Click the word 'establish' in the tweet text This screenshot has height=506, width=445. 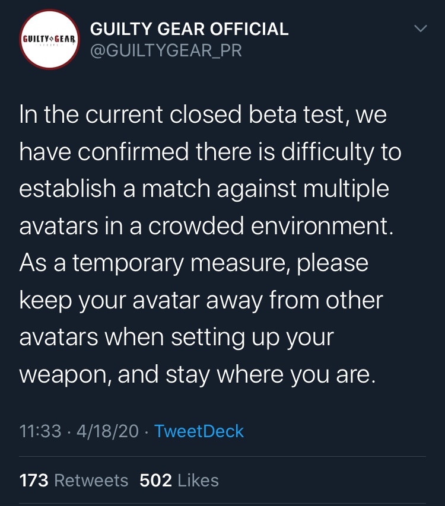pyautogui.click(x=68, y=189)
